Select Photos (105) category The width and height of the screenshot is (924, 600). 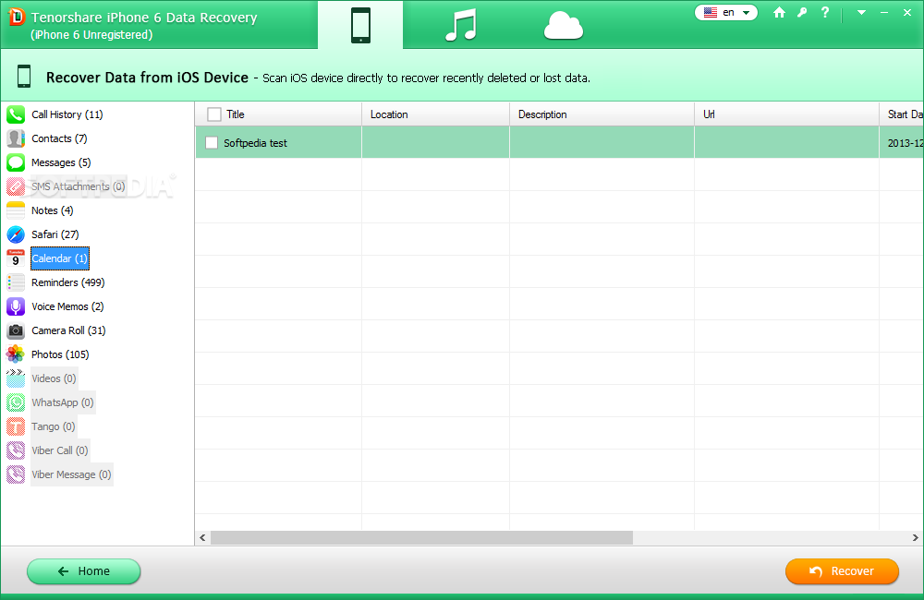click(60, 354)
